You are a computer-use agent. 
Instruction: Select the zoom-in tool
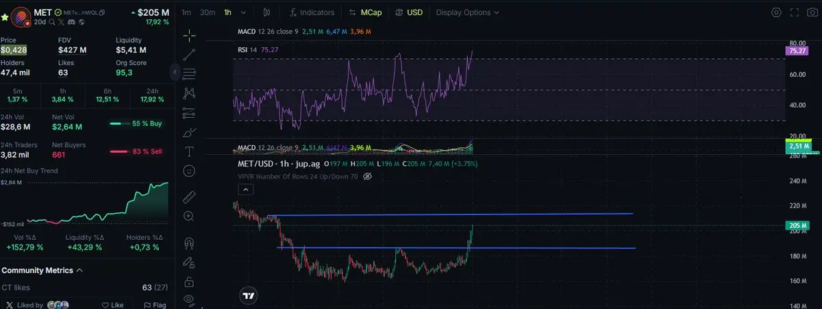point(190,216)
